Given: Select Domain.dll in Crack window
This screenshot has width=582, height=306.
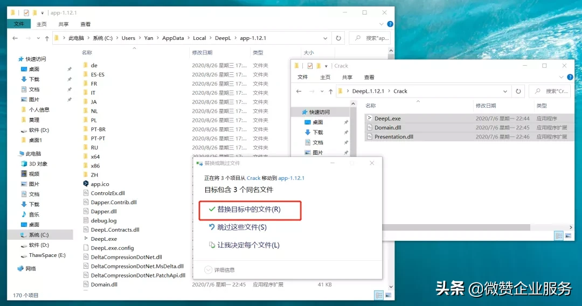Looking at the screenshot, I should (x=388, y=128).
